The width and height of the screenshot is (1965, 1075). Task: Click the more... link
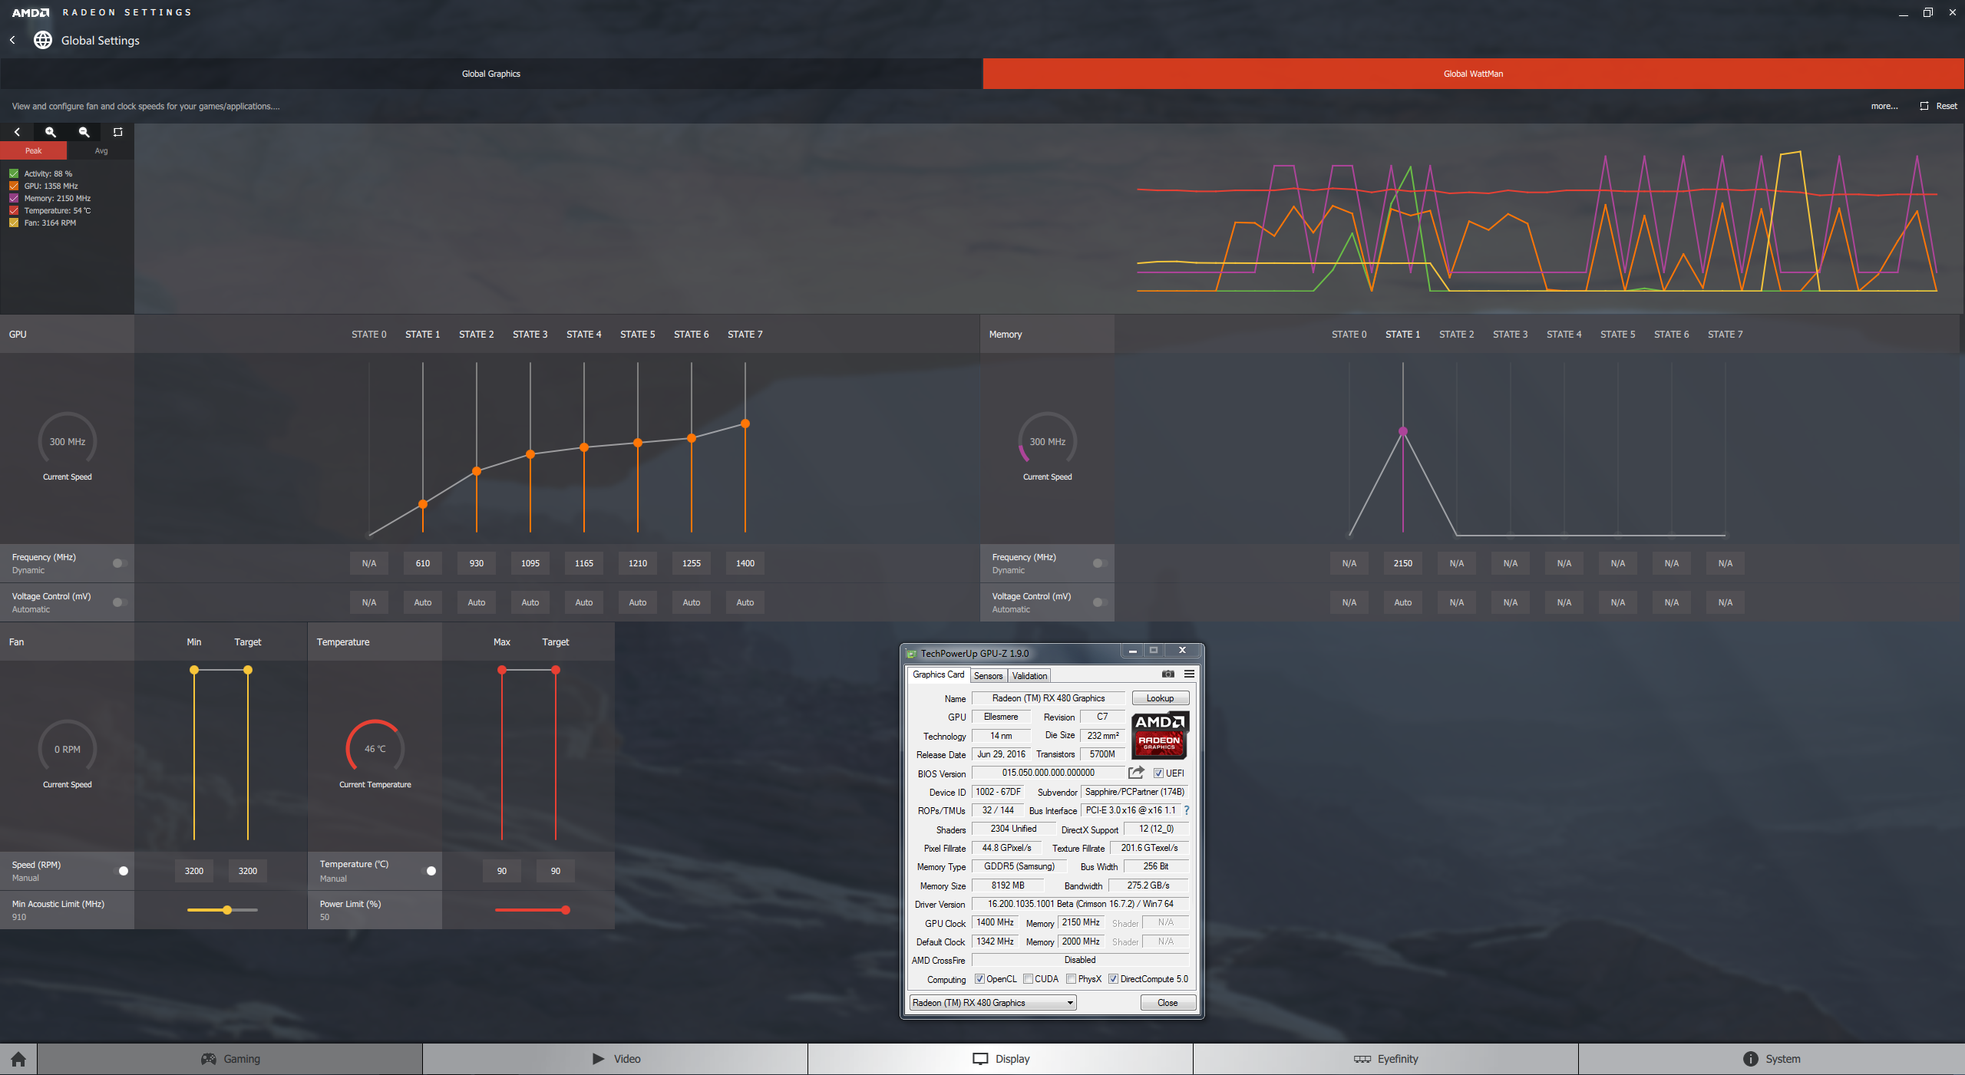pyautogui.click(x=1884, y=106)
